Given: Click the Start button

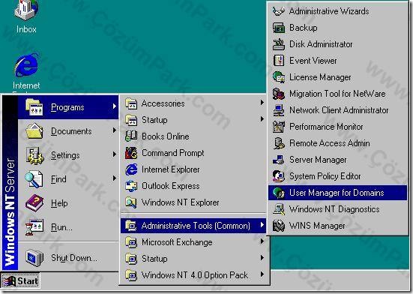Looking at the screenshot, I should pyautogui.click(x=20, y=280).
